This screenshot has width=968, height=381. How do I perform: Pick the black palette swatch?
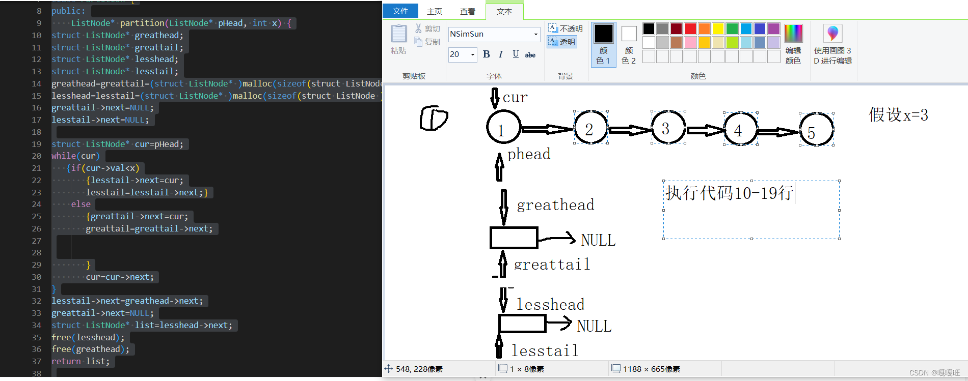click(649, 28)
